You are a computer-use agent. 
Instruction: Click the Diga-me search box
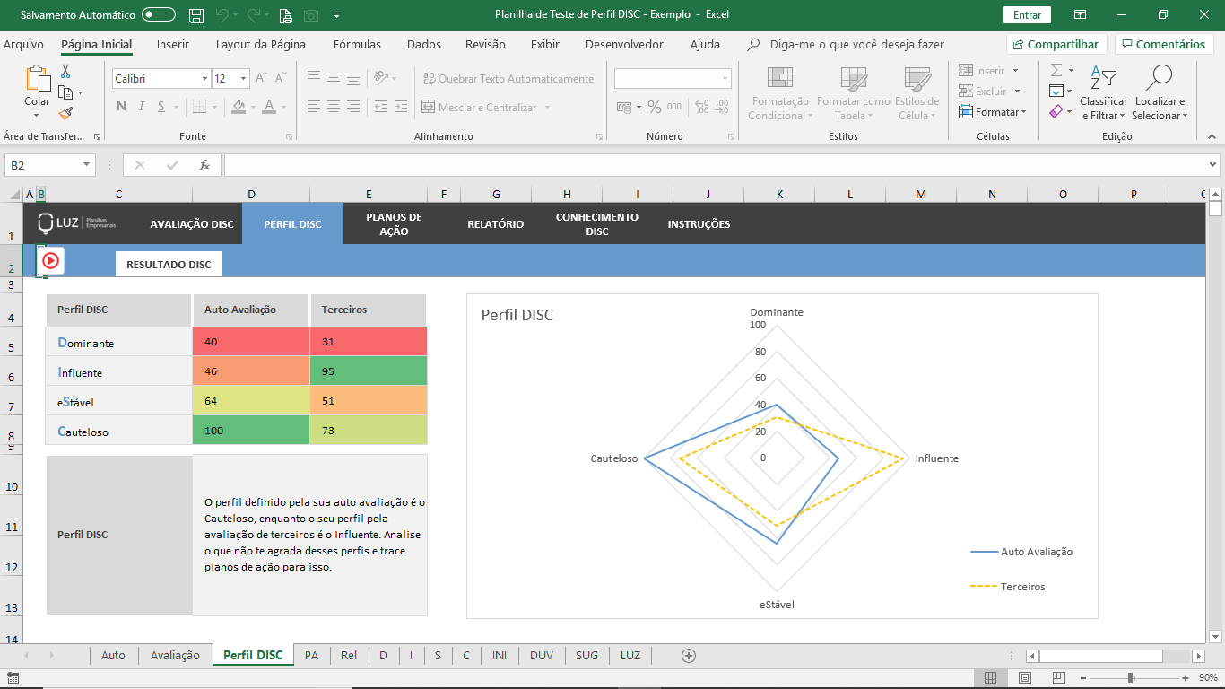click(x=856, y=45)
